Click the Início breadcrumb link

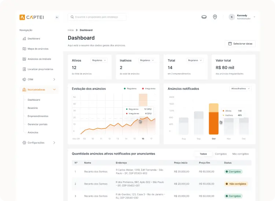pyautogui.click(x=71, y=30)
